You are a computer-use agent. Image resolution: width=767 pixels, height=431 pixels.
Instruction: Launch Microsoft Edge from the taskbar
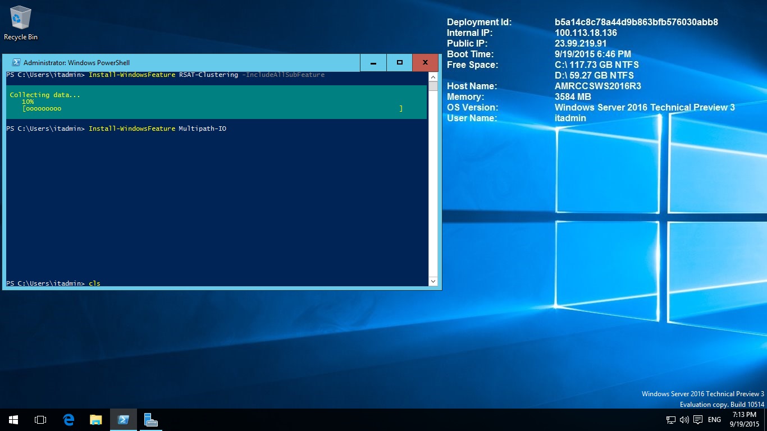tap(69, 420)
